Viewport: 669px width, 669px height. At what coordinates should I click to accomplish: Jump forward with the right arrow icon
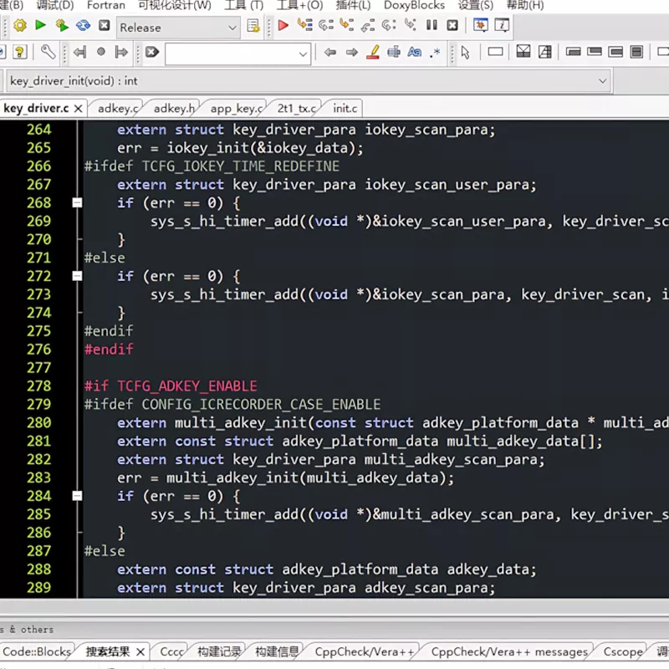(x=121, y=52)
